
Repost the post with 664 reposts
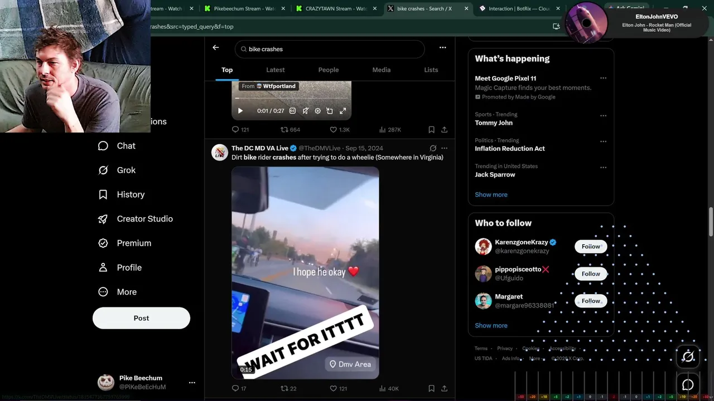pos(290,130)
